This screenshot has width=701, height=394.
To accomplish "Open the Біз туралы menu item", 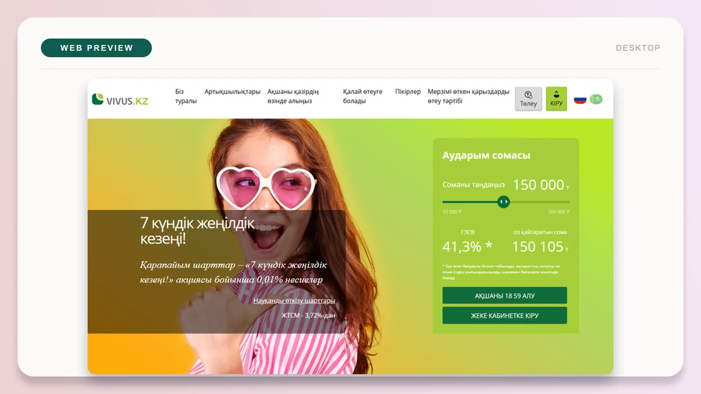I will [x=186, y=96].
